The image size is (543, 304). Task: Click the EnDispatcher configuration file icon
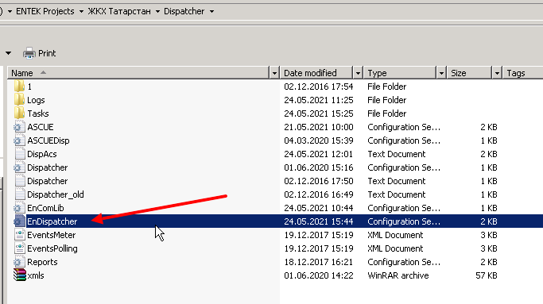[19, 221]
